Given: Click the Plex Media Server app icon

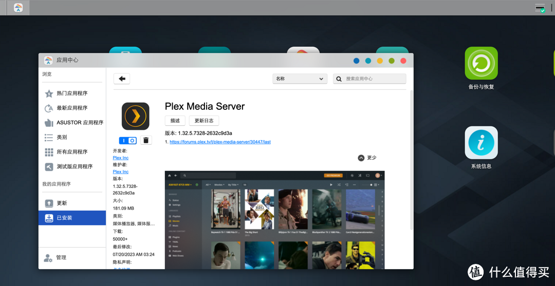Looking at the screenshot, I should (x=135, y=116).
